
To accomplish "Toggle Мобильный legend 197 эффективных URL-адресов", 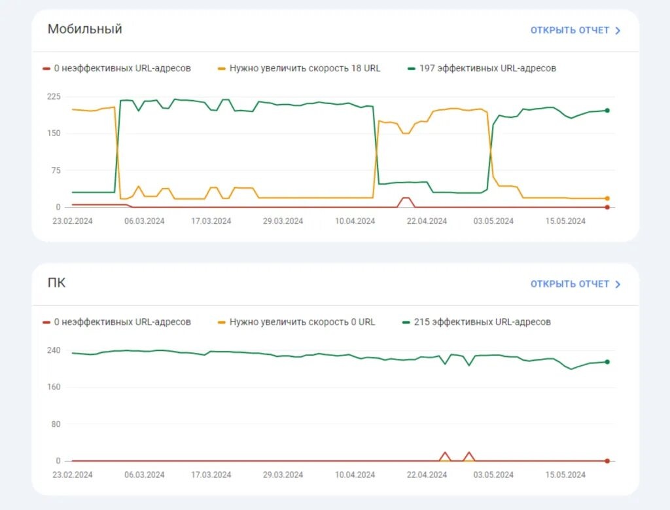I will (482, 68).
